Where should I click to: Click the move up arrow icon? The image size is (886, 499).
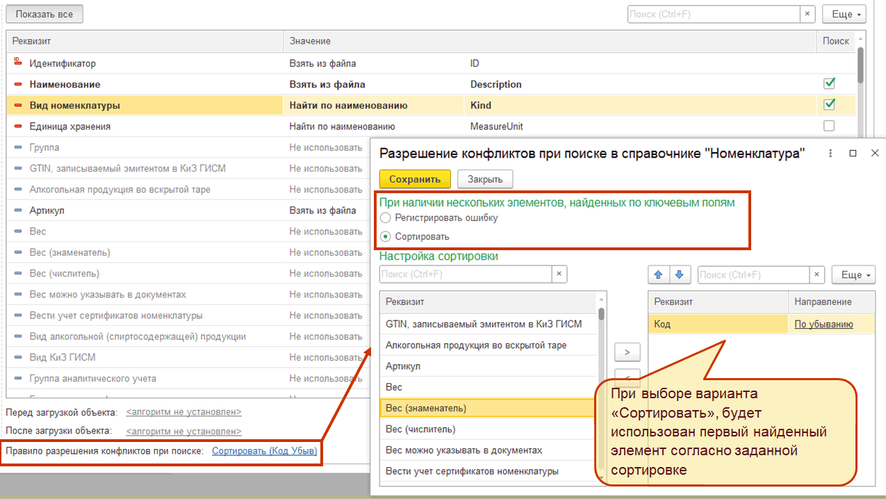tap(658, 275)
